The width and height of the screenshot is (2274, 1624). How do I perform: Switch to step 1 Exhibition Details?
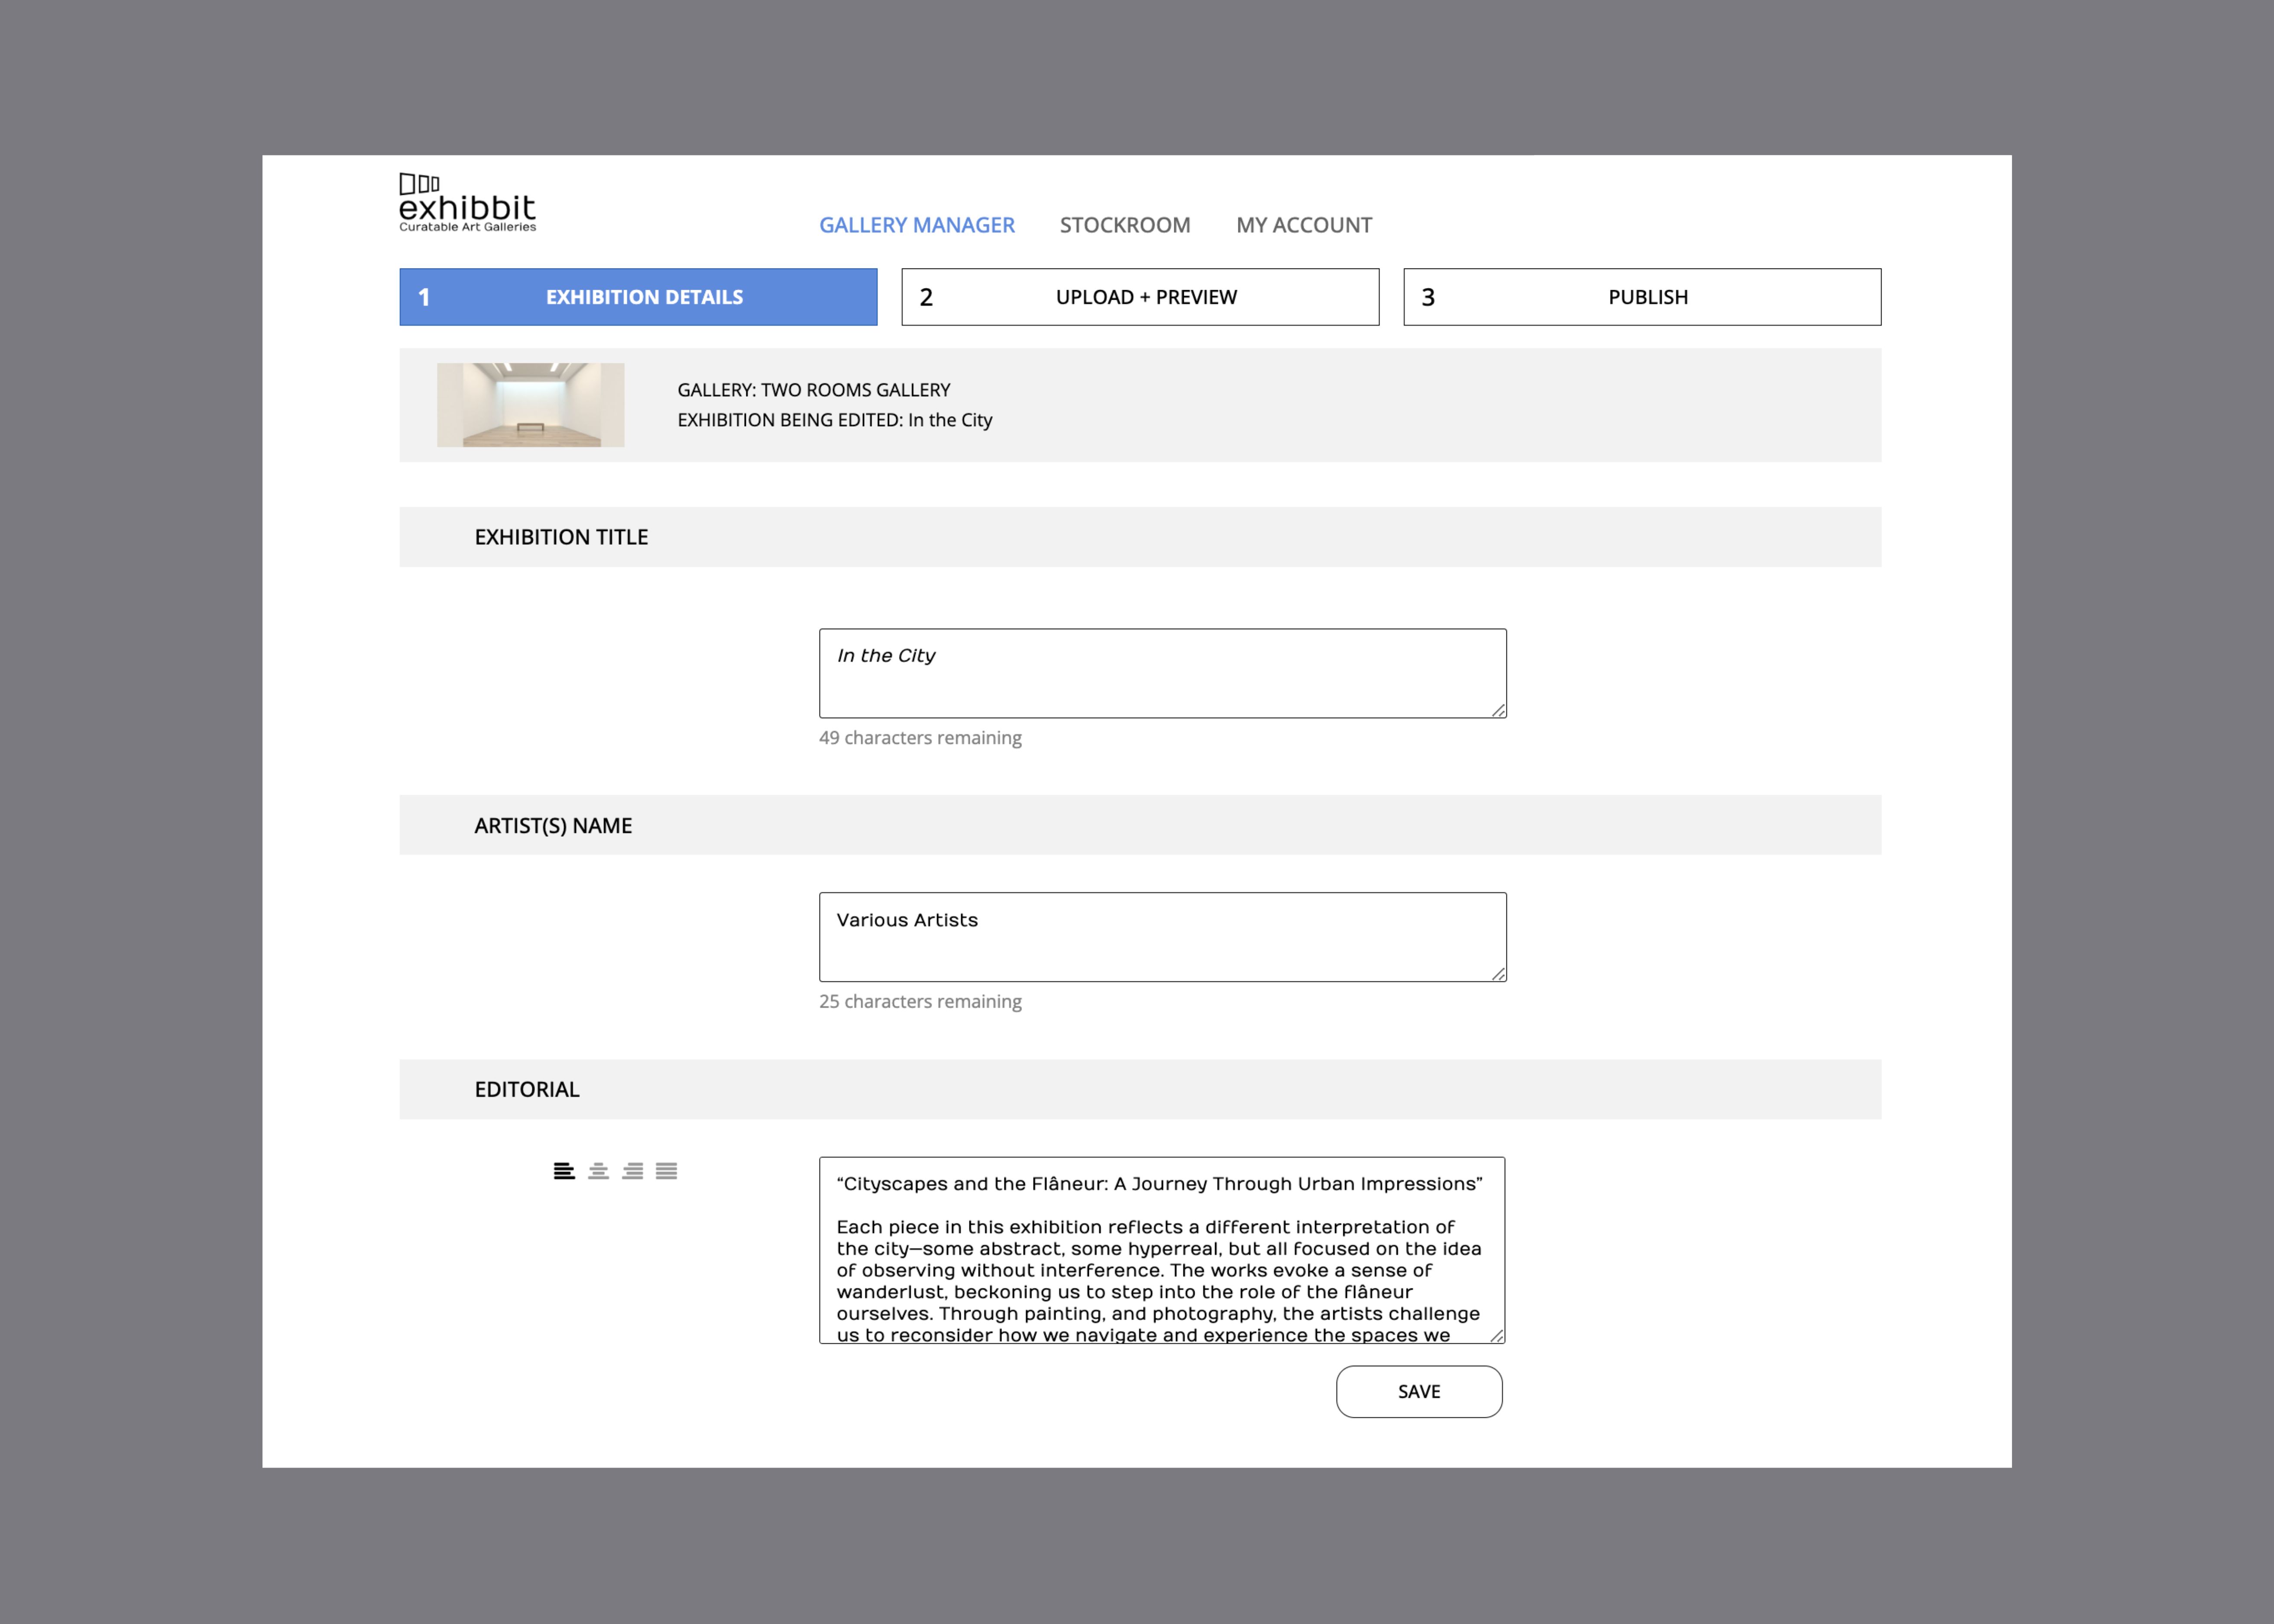[638, 297]
